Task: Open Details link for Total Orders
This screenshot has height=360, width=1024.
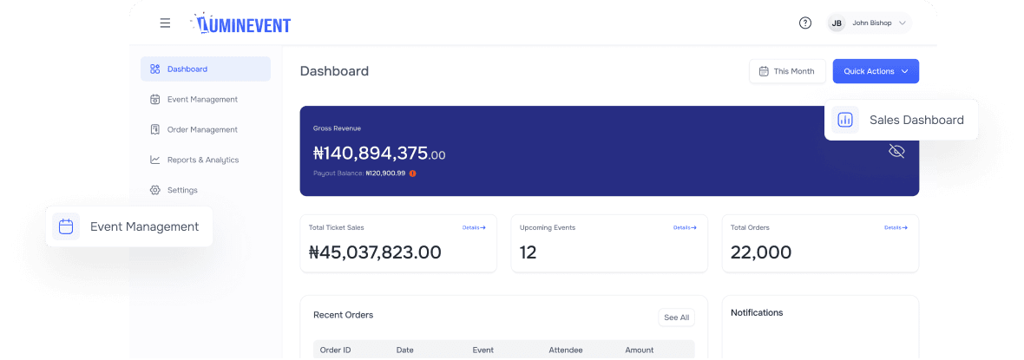Action: pos(896,227)
